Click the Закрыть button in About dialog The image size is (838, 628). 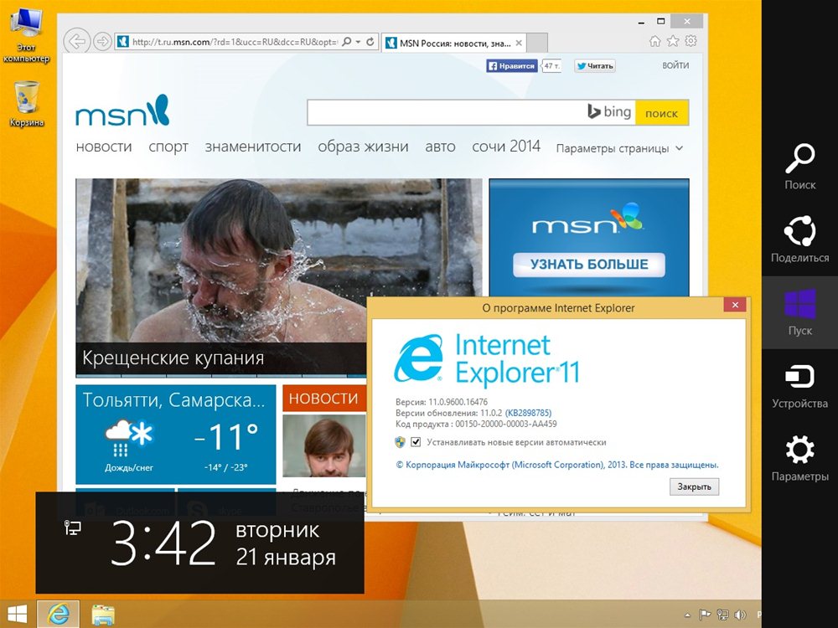pyautogui.click(x=694, y=486)
